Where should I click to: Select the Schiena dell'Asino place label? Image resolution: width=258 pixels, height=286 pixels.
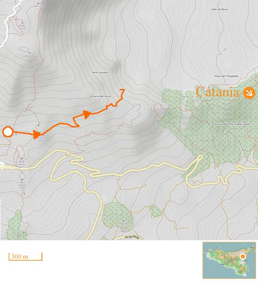[100, 96]
